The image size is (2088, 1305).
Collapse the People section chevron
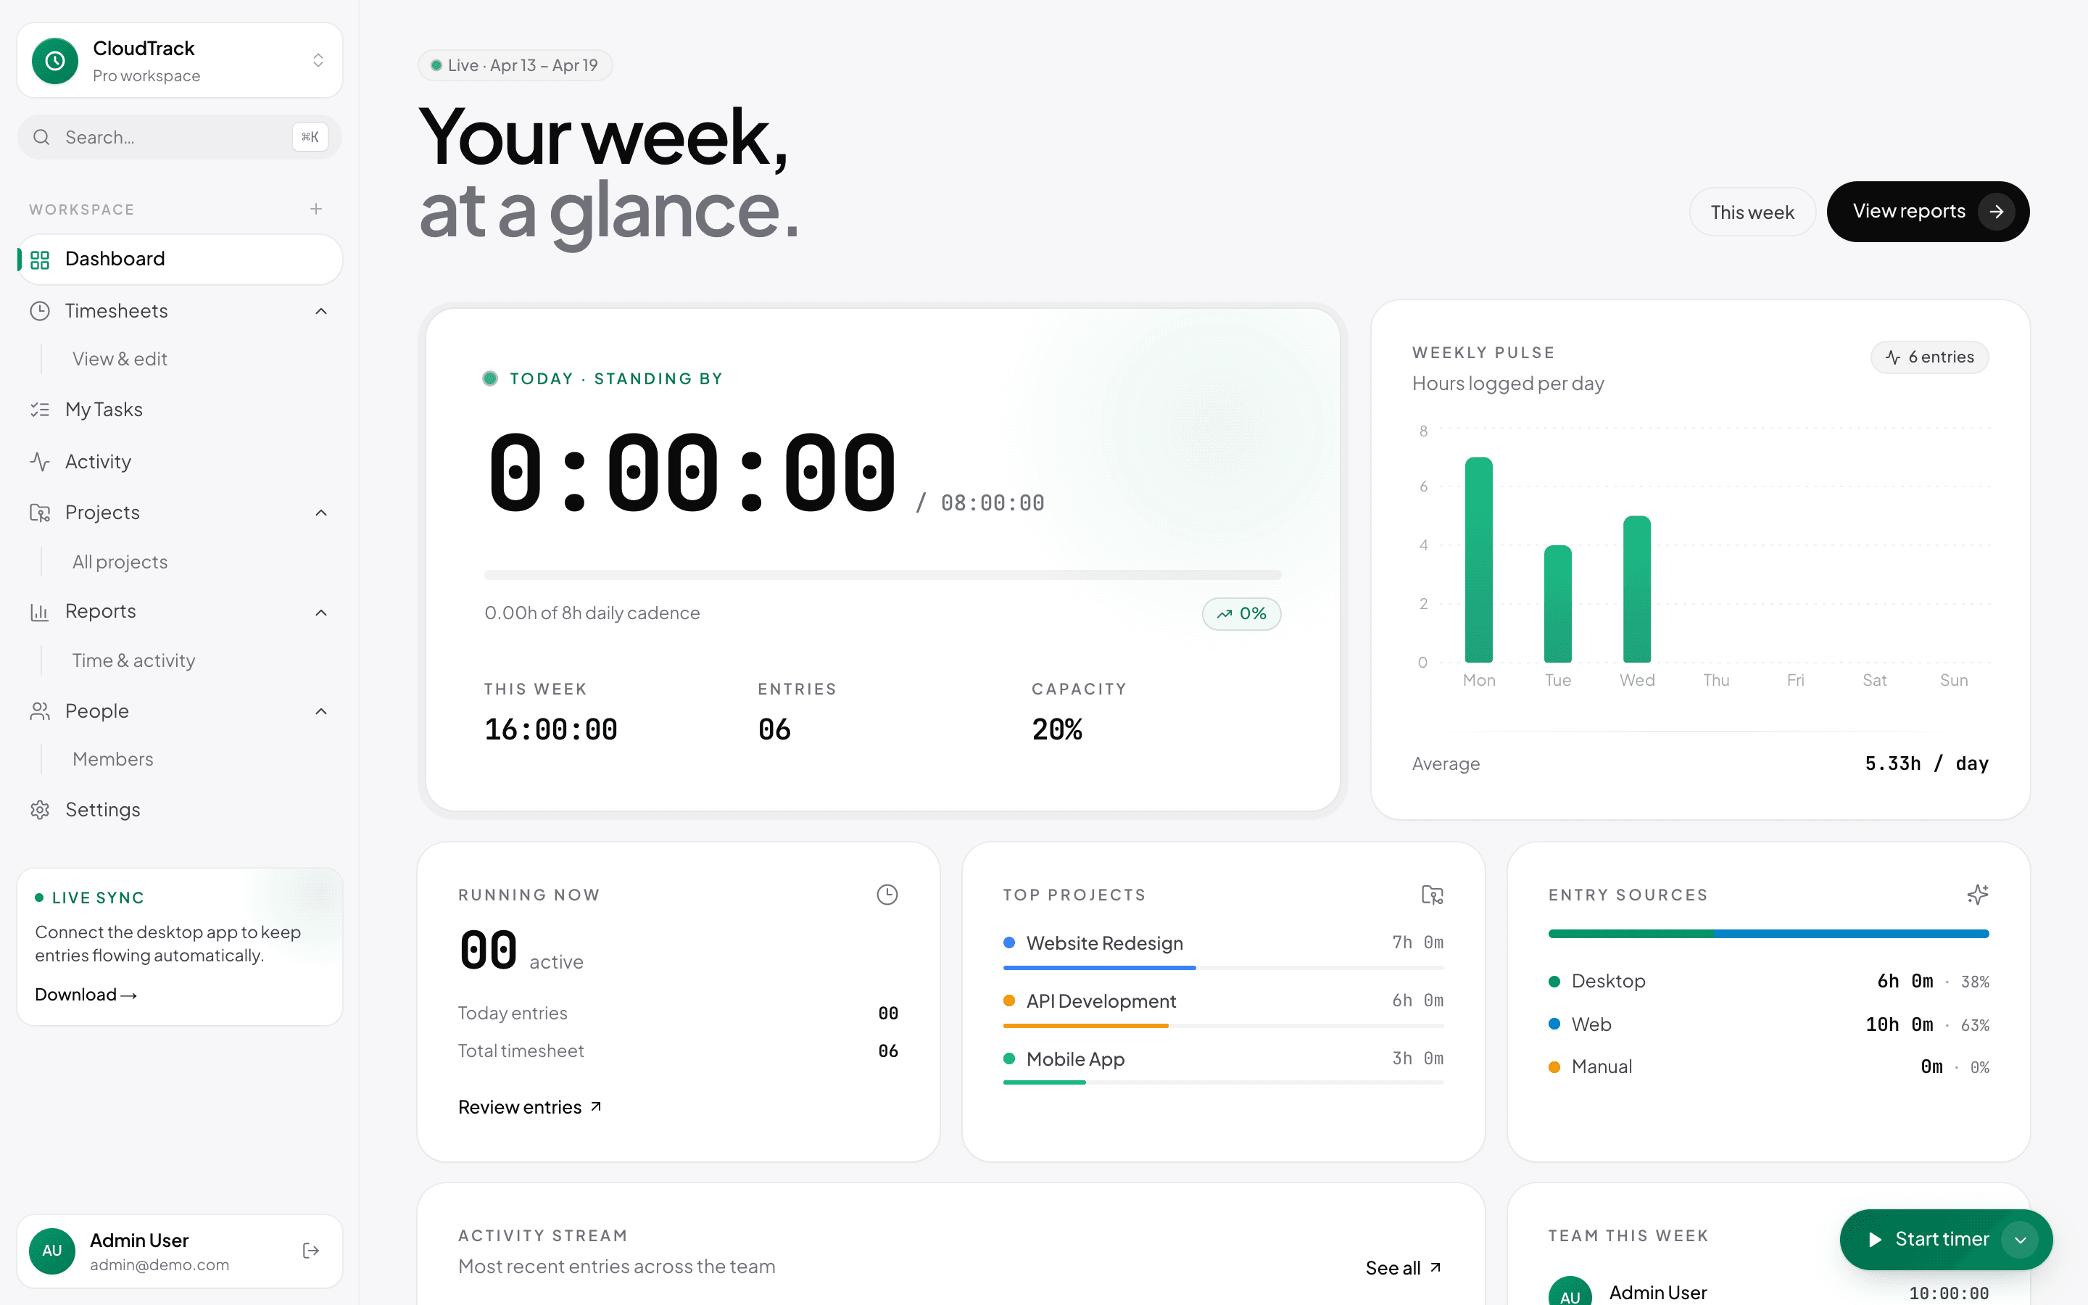pyautogui.click(x=321, y=711)
